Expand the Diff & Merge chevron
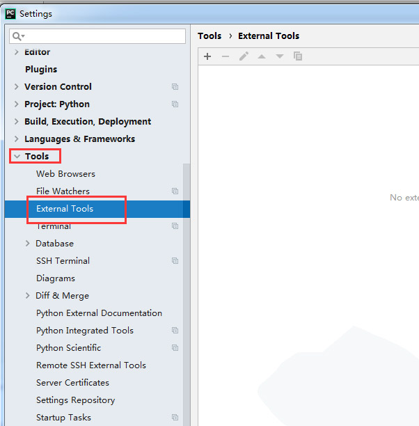This screenshot has width=419, height=426. pos(27,296)
